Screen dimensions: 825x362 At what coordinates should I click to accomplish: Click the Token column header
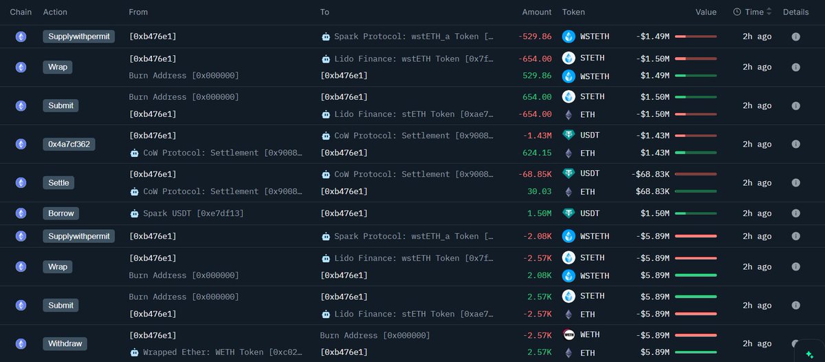(x=573, y=12)
